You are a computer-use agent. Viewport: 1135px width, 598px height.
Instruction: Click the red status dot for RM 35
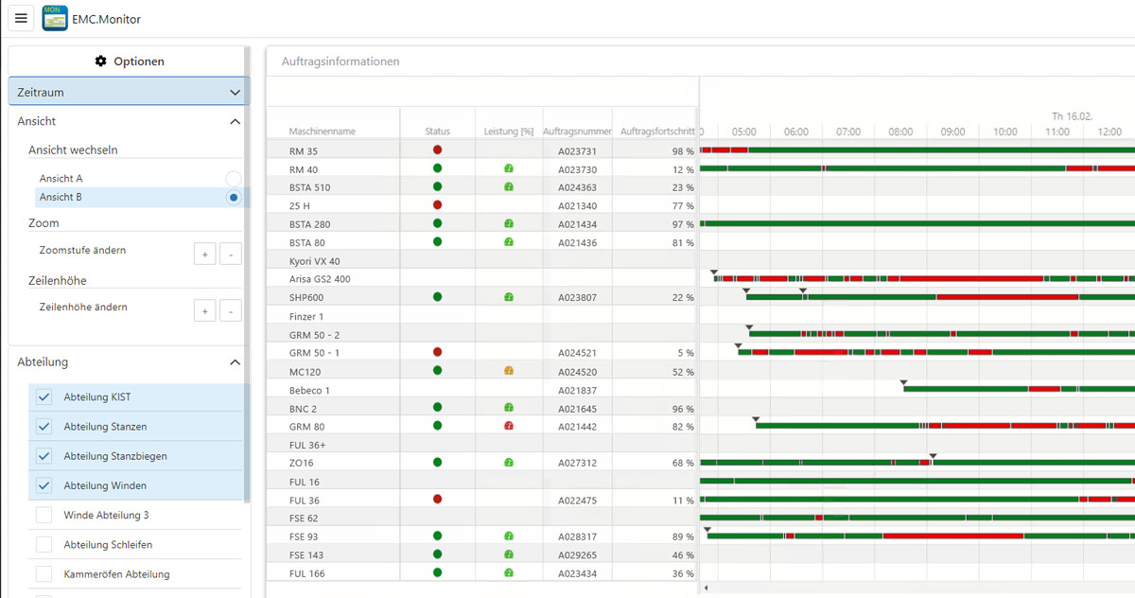coord(437,150)
